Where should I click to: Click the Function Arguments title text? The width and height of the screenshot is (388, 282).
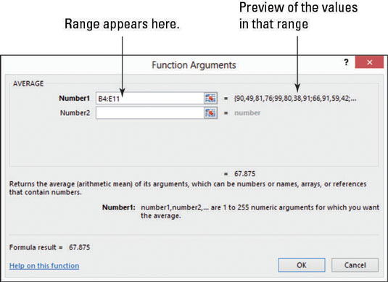[194, 65]
